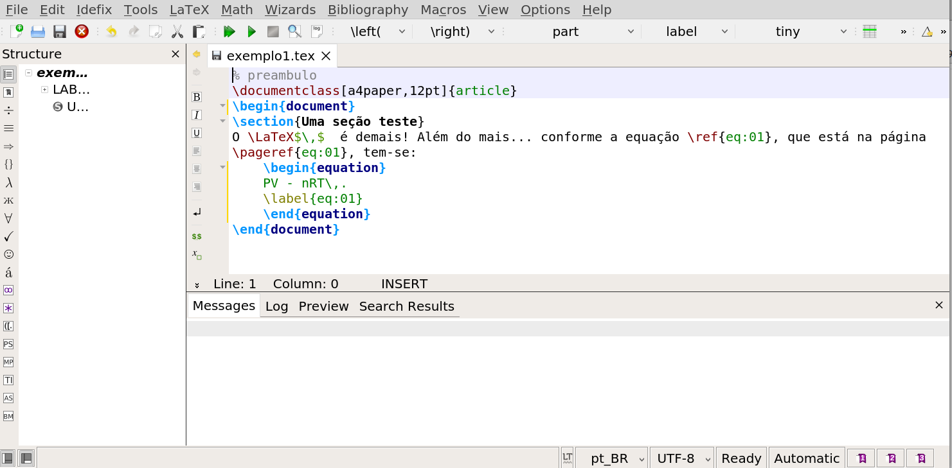Image resolution: width=952 pixels, height=468 pixels.
Task: Expand the LABELS node in Structure tree
Action: point(44,89)
